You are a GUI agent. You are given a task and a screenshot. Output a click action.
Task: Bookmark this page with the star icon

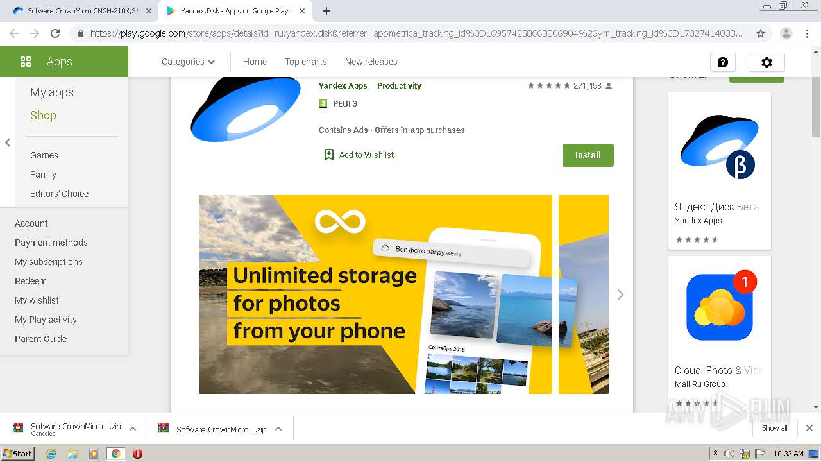(x=761, y=33)
